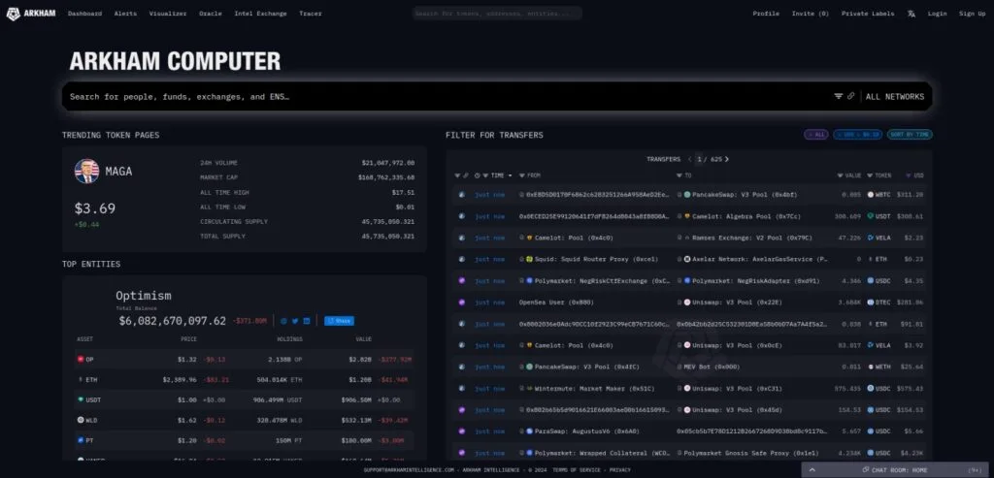Open the language translate icon
This screenshot has height=478, width=994.
911,14
